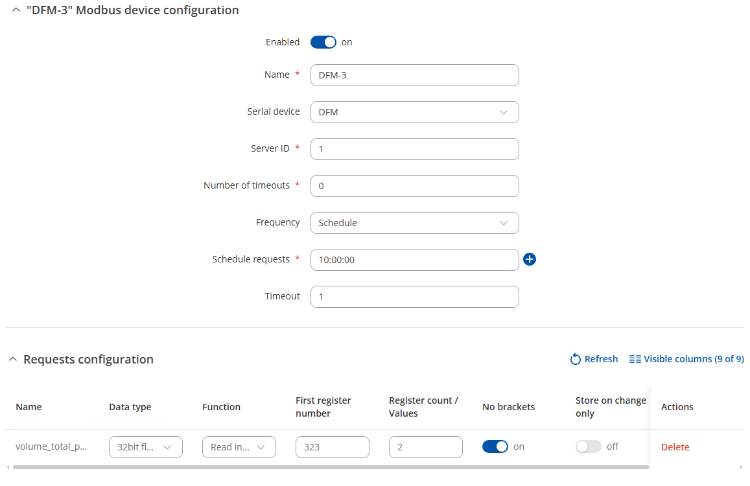Click the Schedule requests time field

414,260
